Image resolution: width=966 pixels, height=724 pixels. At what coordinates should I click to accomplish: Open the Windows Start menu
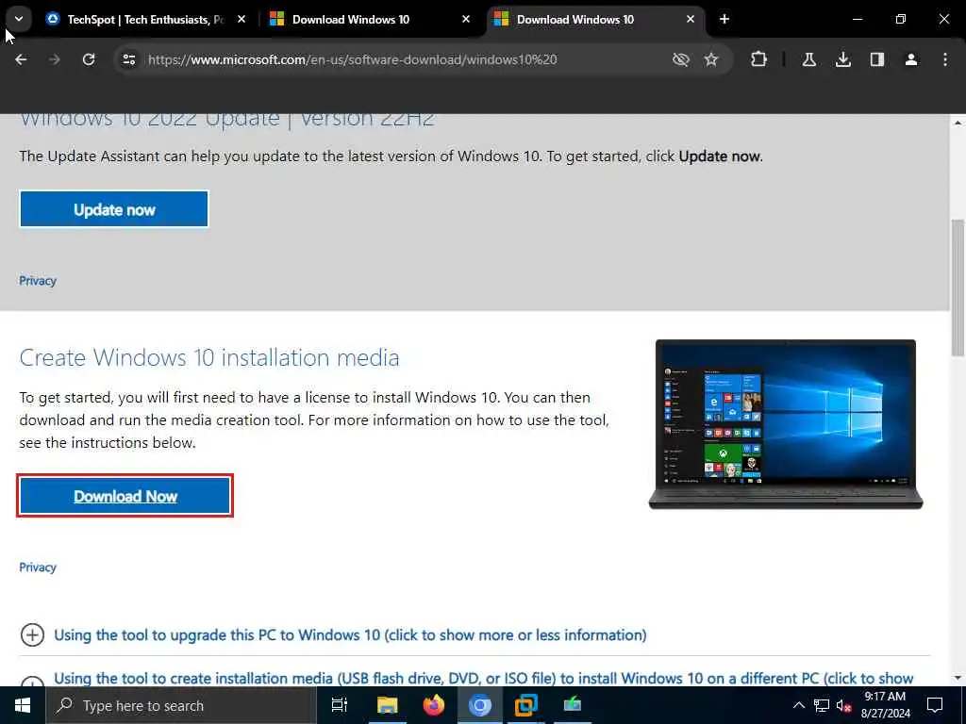23,705
